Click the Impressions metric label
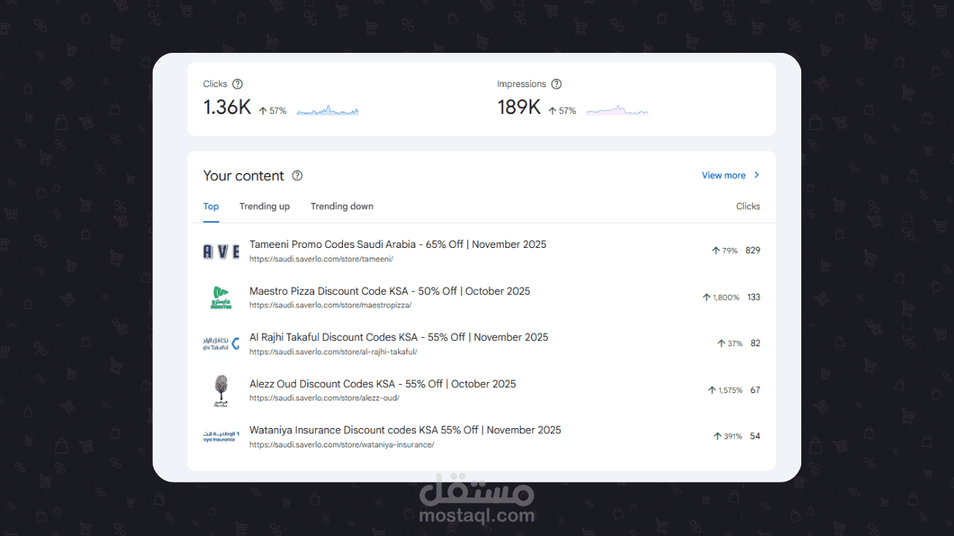 click(x=522, y=84)
